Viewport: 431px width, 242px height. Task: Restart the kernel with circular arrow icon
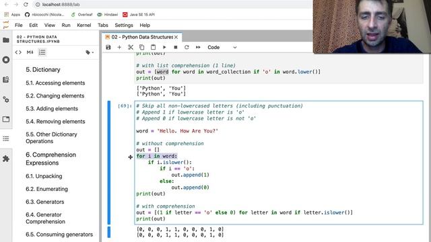tap(187, 47)
